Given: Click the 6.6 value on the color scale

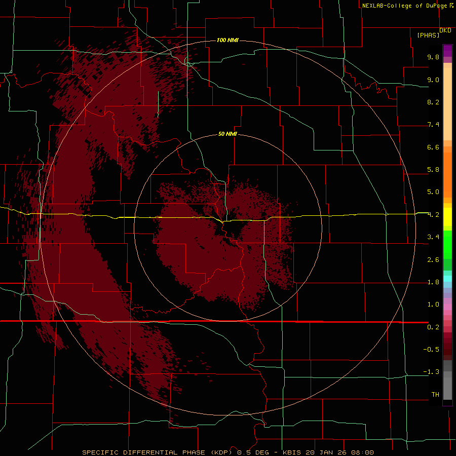Looking at the screenshot, I should point(433,147).
